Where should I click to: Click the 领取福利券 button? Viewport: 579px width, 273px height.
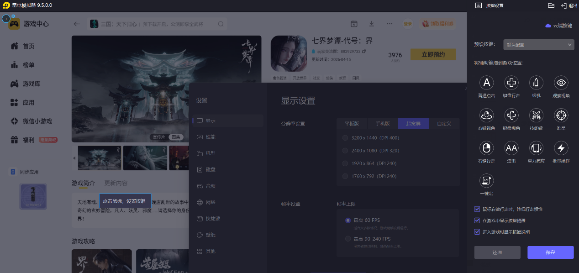click(x=437, y=24)
